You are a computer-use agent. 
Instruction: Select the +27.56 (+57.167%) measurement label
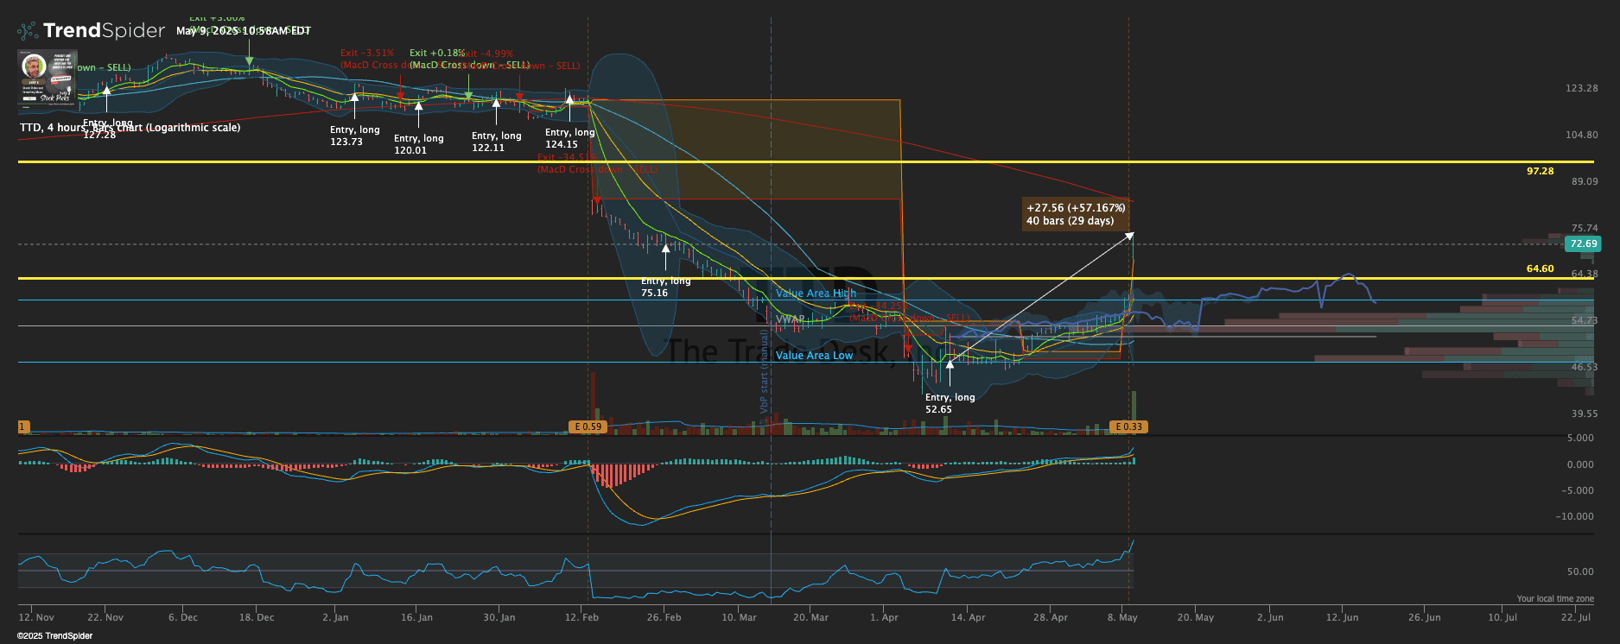[x=1075, y=214]
